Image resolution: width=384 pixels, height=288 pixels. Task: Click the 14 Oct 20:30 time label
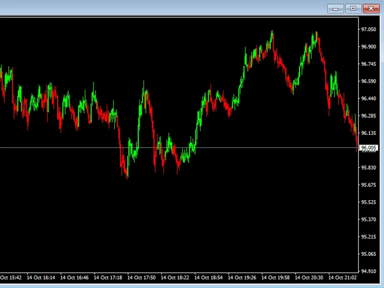[309, 277]
